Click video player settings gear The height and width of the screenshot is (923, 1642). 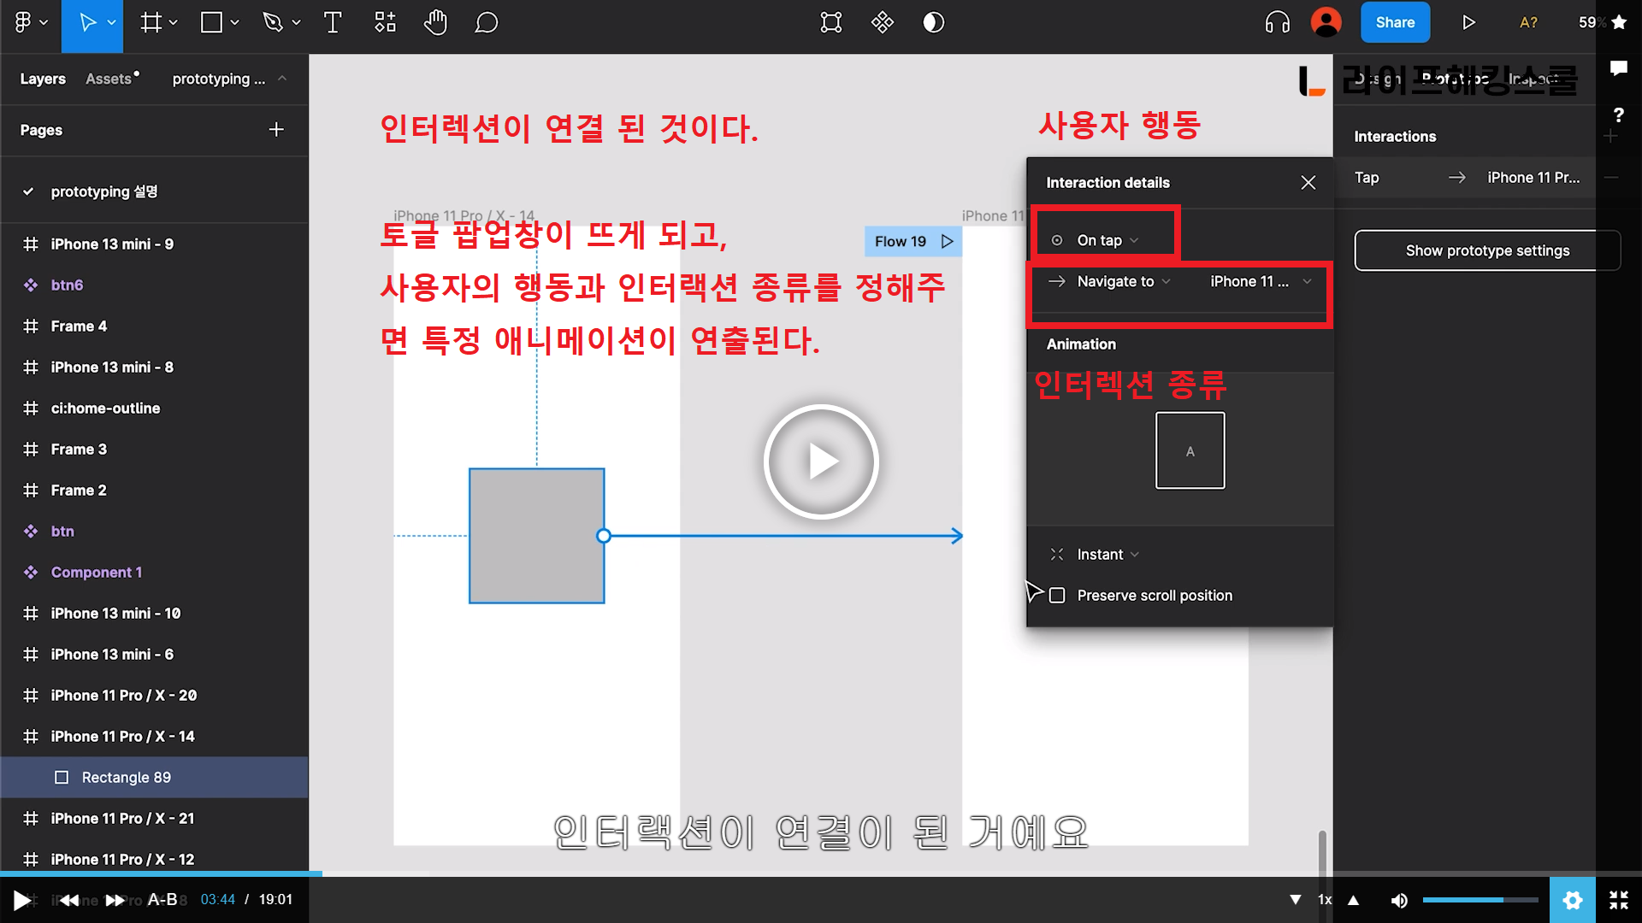pos(1572,900)
